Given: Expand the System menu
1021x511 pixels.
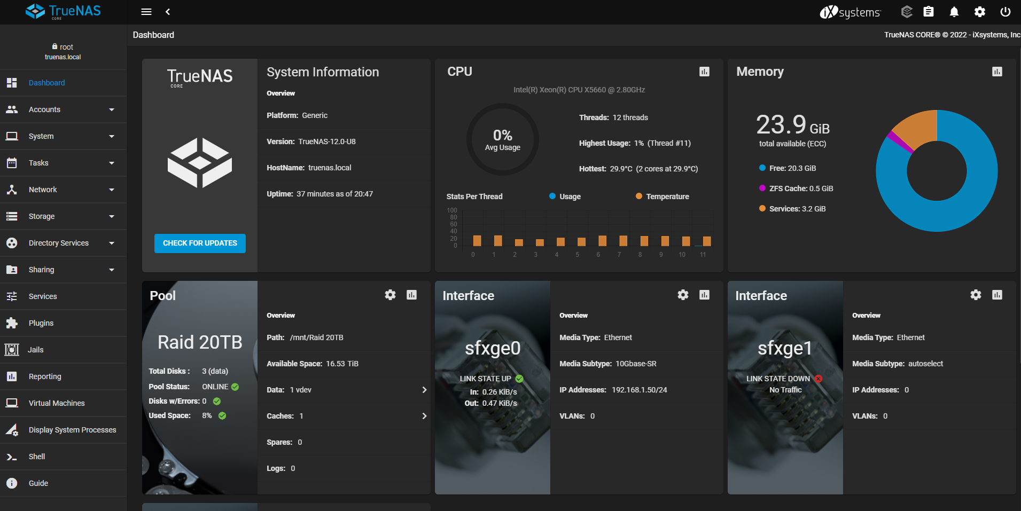Looking at the screenshot, I should [x=63, y=136].
